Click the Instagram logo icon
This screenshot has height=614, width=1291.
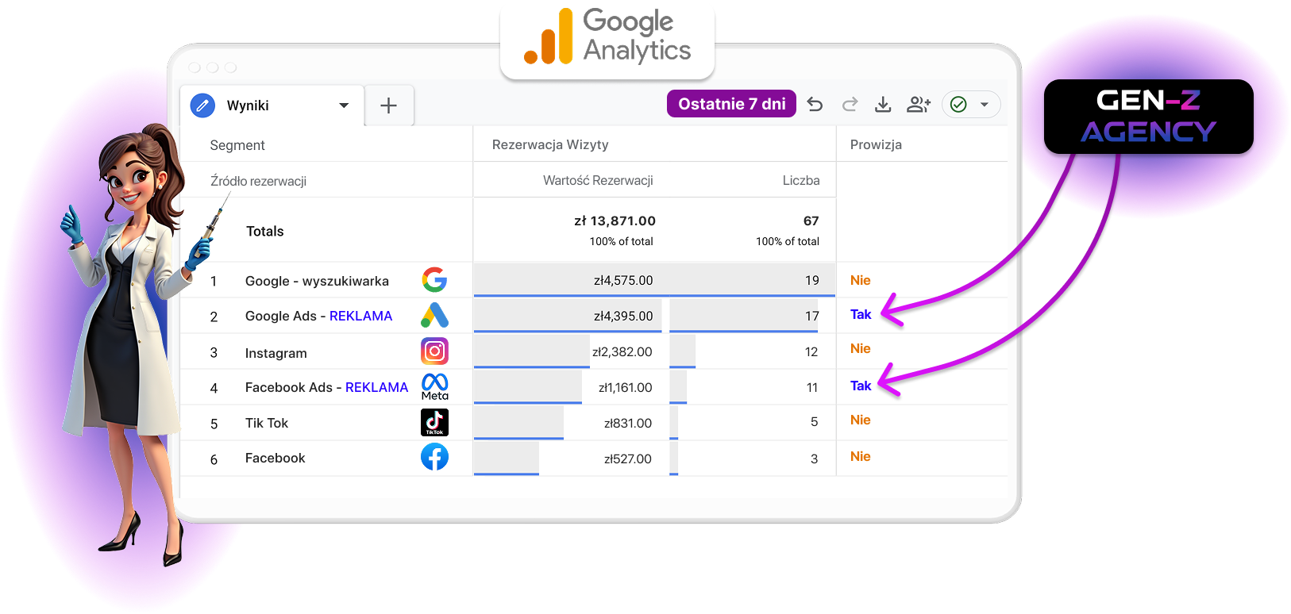[434, 351]
